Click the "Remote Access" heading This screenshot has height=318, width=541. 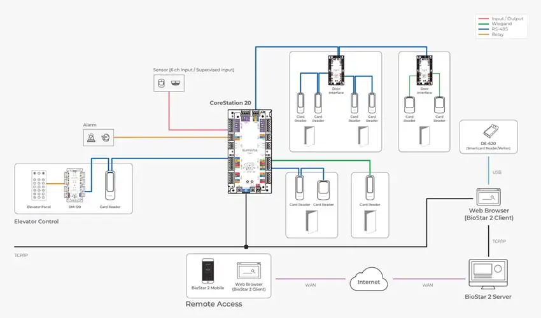(x=214, y=304)
